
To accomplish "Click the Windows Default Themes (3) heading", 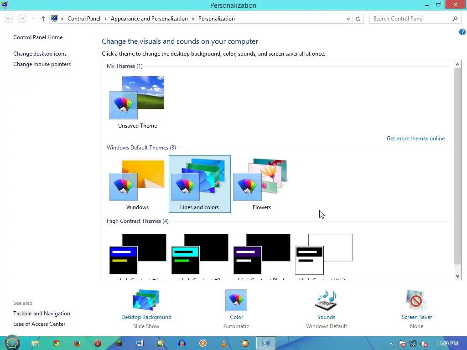I will [x=141, y=147].
